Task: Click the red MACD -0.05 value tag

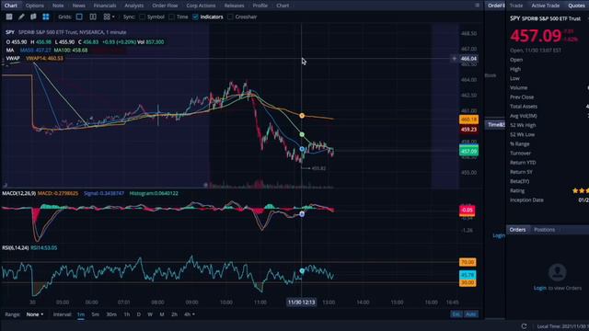Action: [x=468, y=210]
